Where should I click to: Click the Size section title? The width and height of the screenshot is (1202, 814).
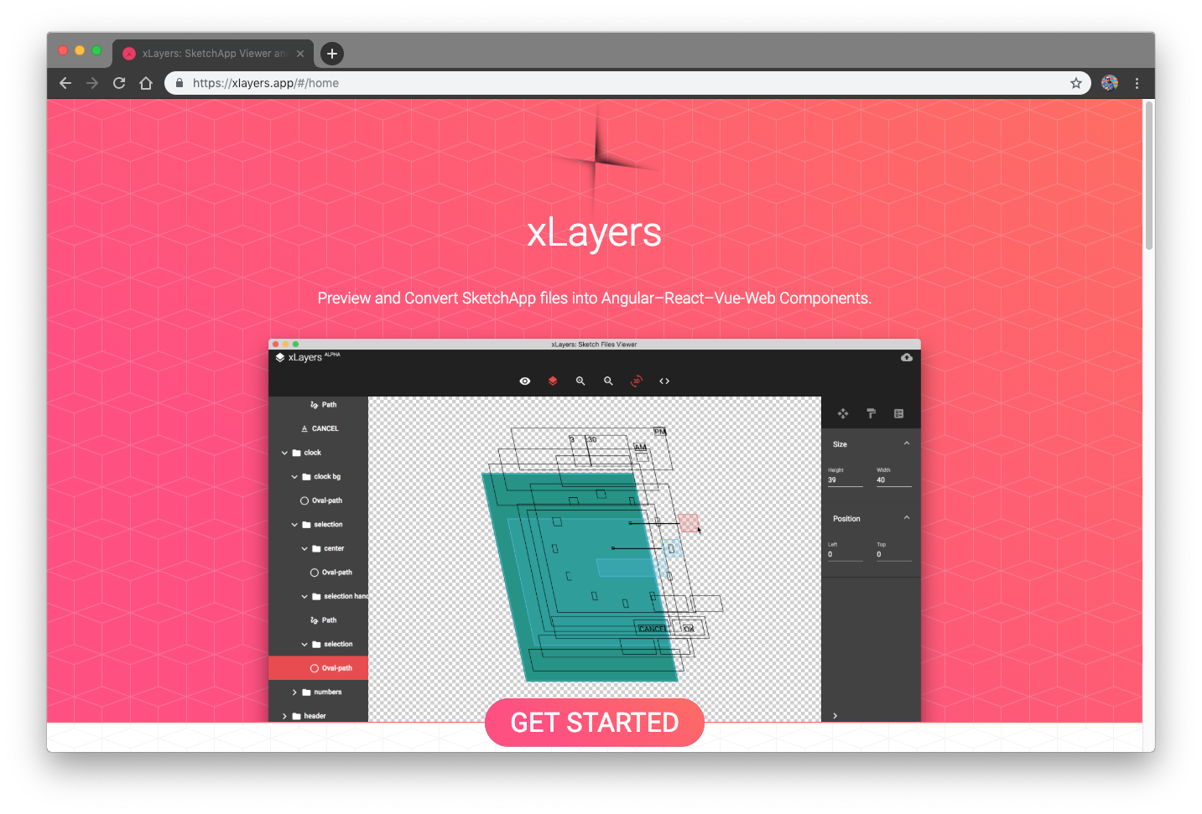(x=840, y=444)
